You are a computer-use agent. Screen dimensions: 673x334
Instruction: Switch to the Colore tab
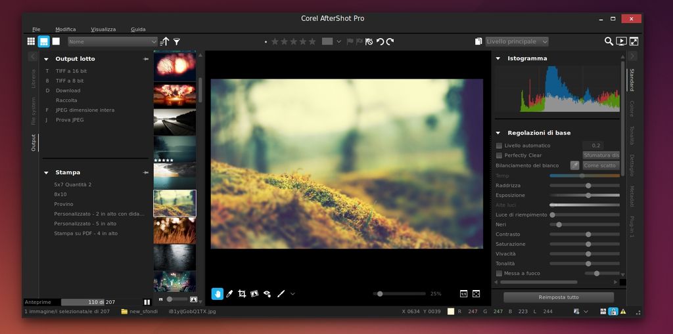(632, 109)
